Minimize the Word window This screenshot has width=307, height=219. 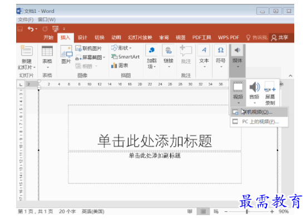pyautogui.click(x=263, y=11)
